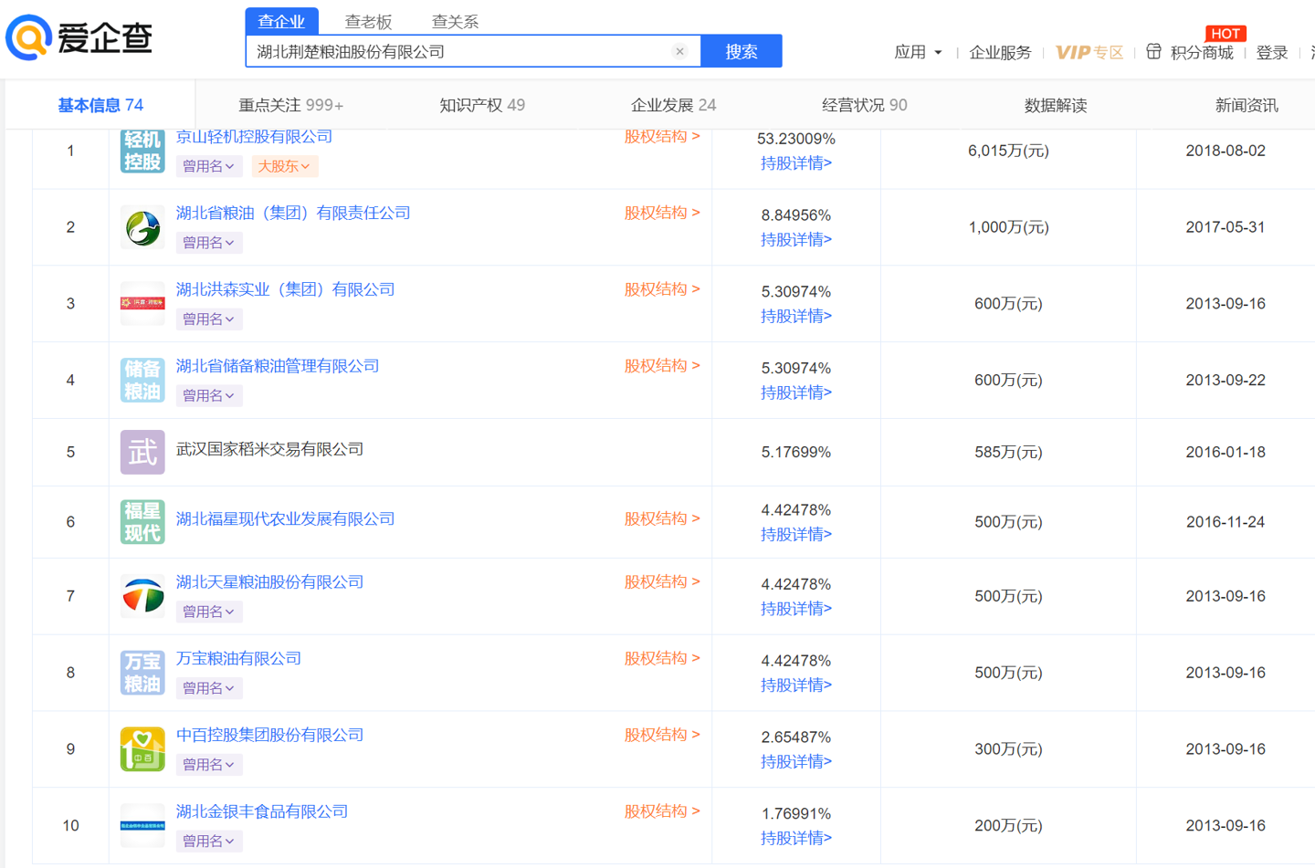Image resolution: width=1315 pixels, height=868 pixels.
Task: Expand the 大股东 tag dropdown
Action: point(283,166)
